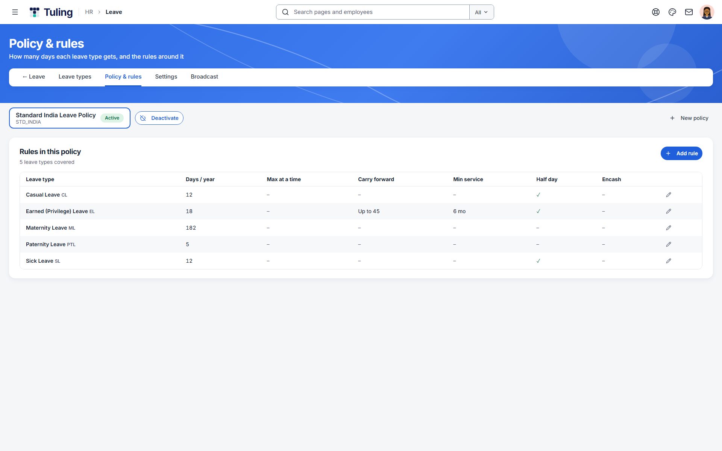Switch to the Leave types tab
The width and height of the screenshot is (722, 451).
(x=75, y=77)
